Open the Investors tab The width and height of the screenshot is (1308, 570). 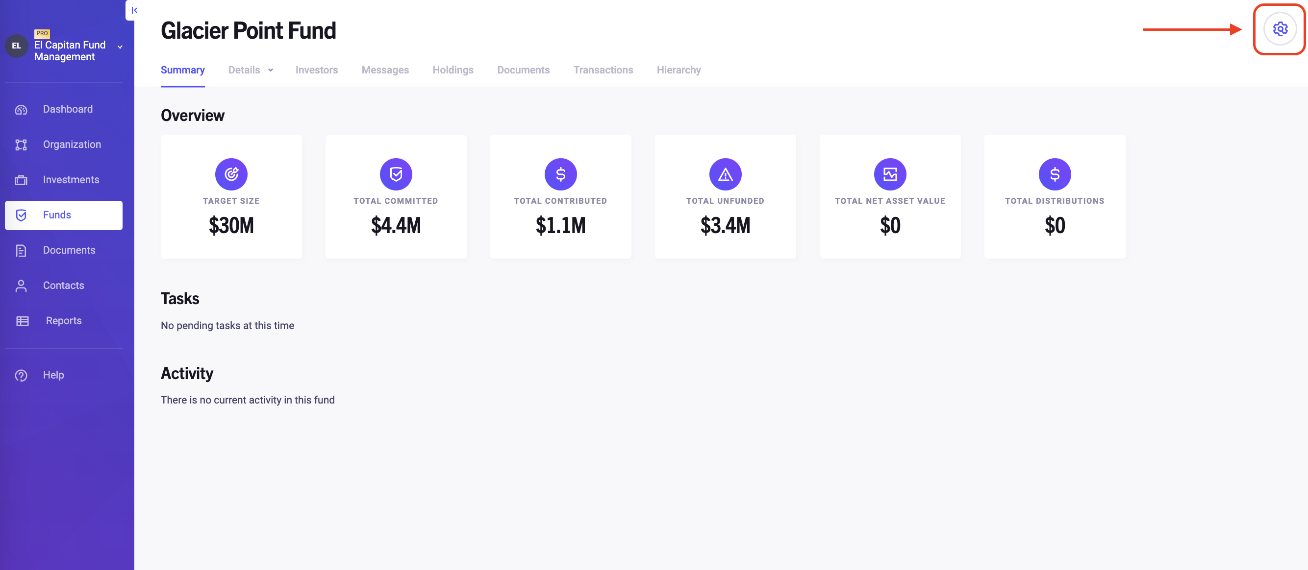(316, 70)
